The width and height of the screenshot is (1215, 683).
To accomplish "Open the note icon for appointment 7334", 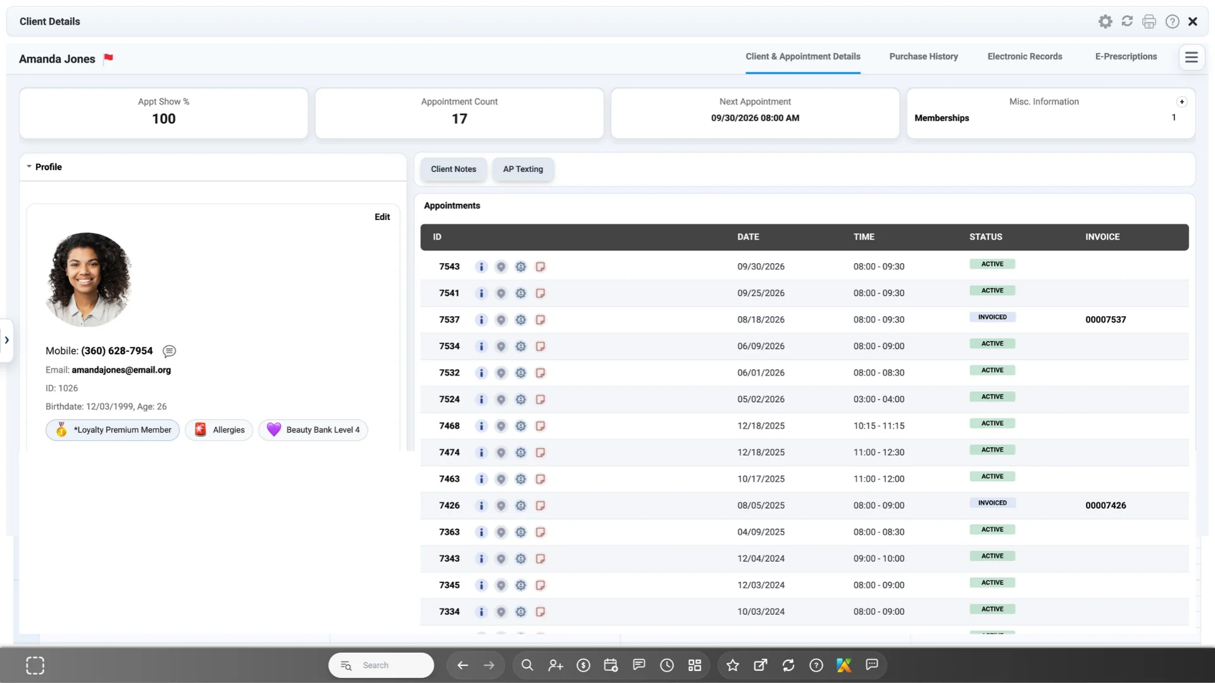I will click(540, 612).
